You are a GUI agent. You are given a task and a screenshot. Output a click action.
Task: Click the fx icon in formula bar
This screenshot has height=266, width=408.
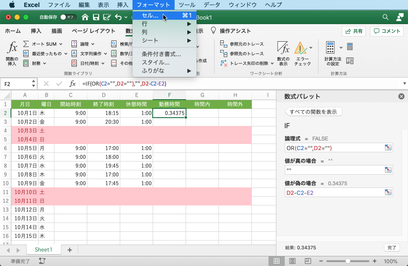coord(72,83)
